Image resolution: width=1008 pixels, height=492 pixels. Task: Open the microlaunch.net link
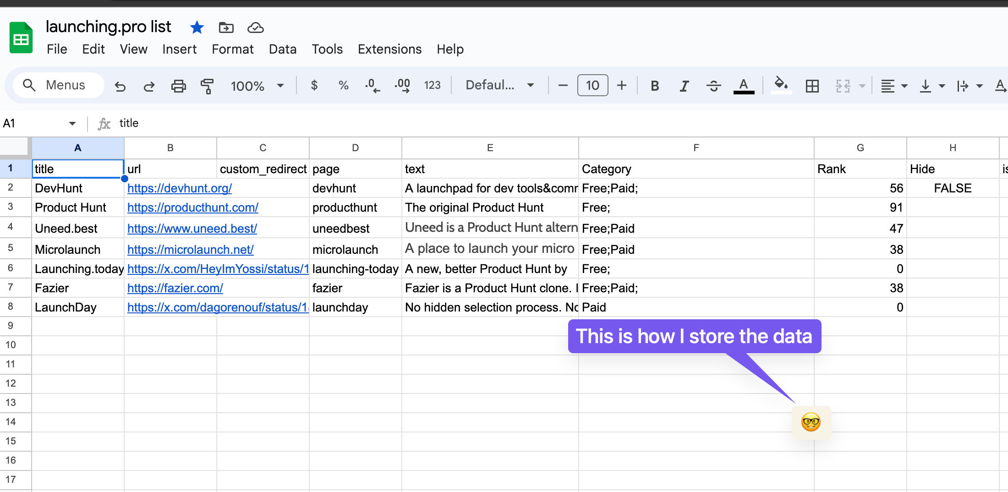(191, 250)
